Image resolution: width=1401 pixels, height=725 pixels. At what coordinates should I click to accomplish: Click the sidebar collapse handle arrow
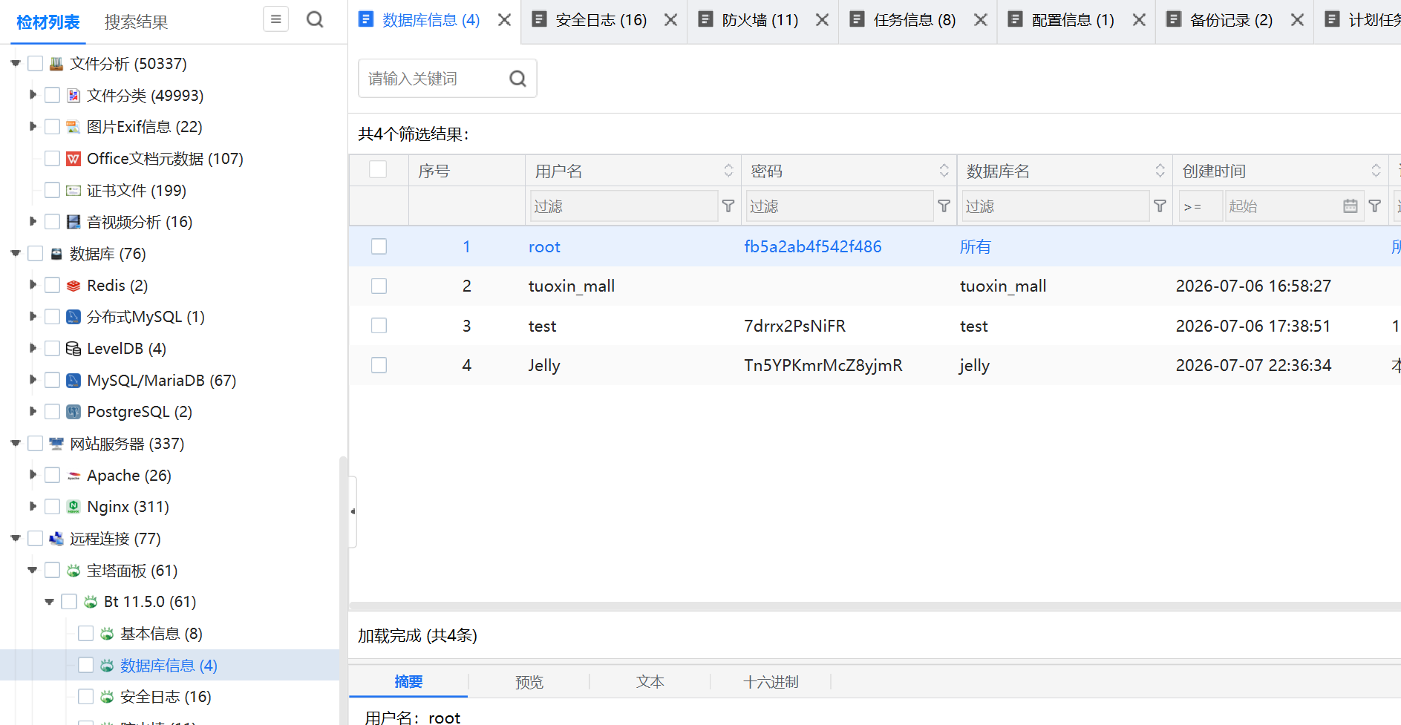pos(353,511)
